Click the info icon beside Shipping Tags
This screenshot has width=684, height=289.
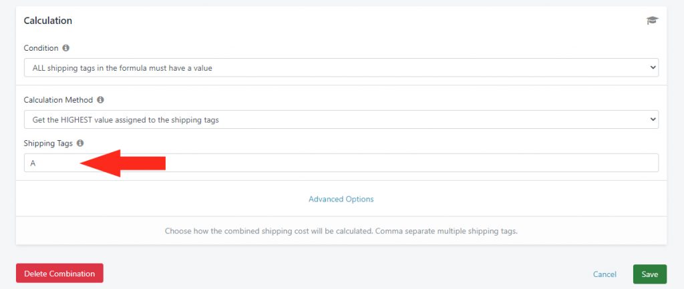pos(80,143)
